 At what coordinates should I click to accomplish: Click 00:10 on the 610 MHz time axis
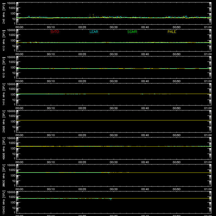click(51, 81)
